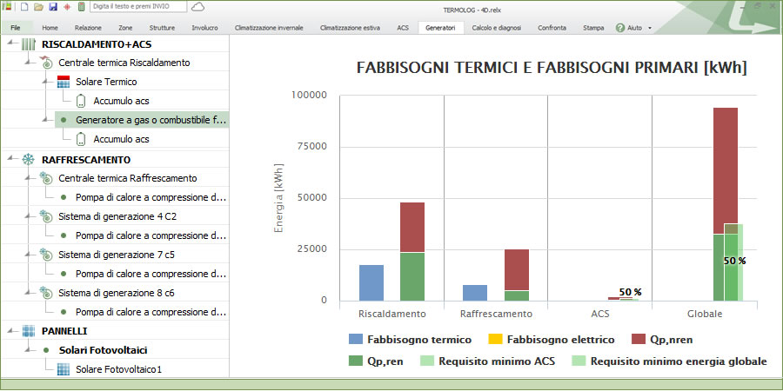Open the File menu
Image resolution: width=783 pixels, height=391 pixels.
(x=16, y=28)
